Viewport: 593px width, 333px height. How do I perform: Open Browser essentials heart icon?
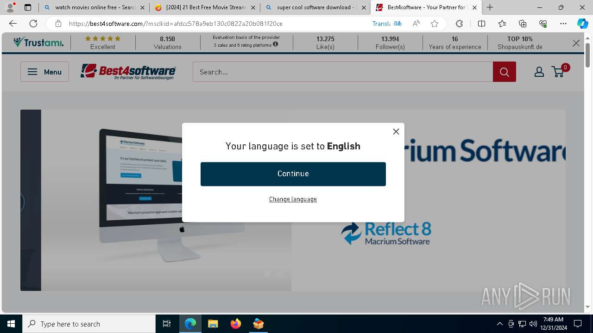pos(543,24)
